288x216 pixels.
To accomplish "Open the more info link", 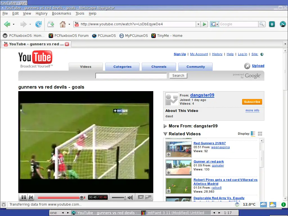I will click(x=252, y=110).
